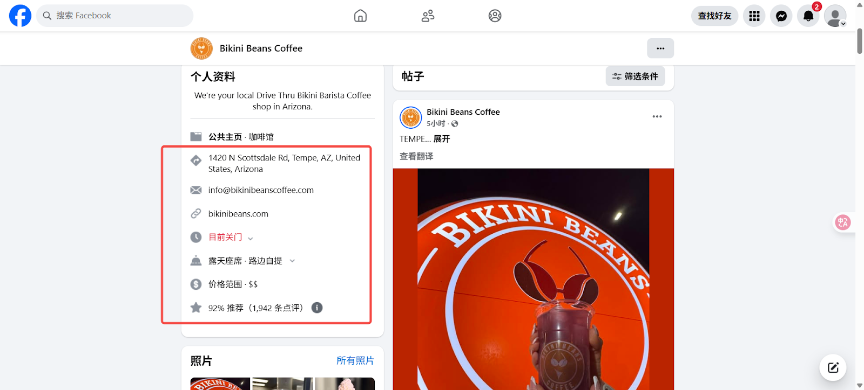Click the reviews info icon
Screen dimensions: 864x390
(x=317, y=308)
